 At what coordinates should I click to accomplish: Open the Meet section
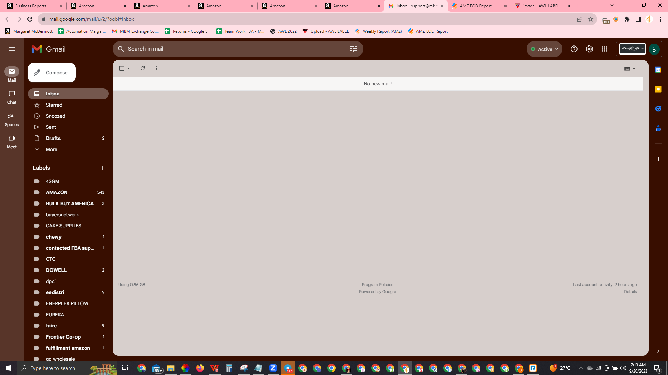point(12,142)
